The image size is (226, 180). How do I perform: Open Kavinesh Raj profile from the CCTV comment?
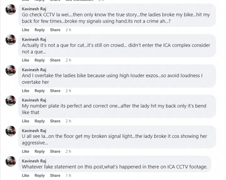(34, 9)
